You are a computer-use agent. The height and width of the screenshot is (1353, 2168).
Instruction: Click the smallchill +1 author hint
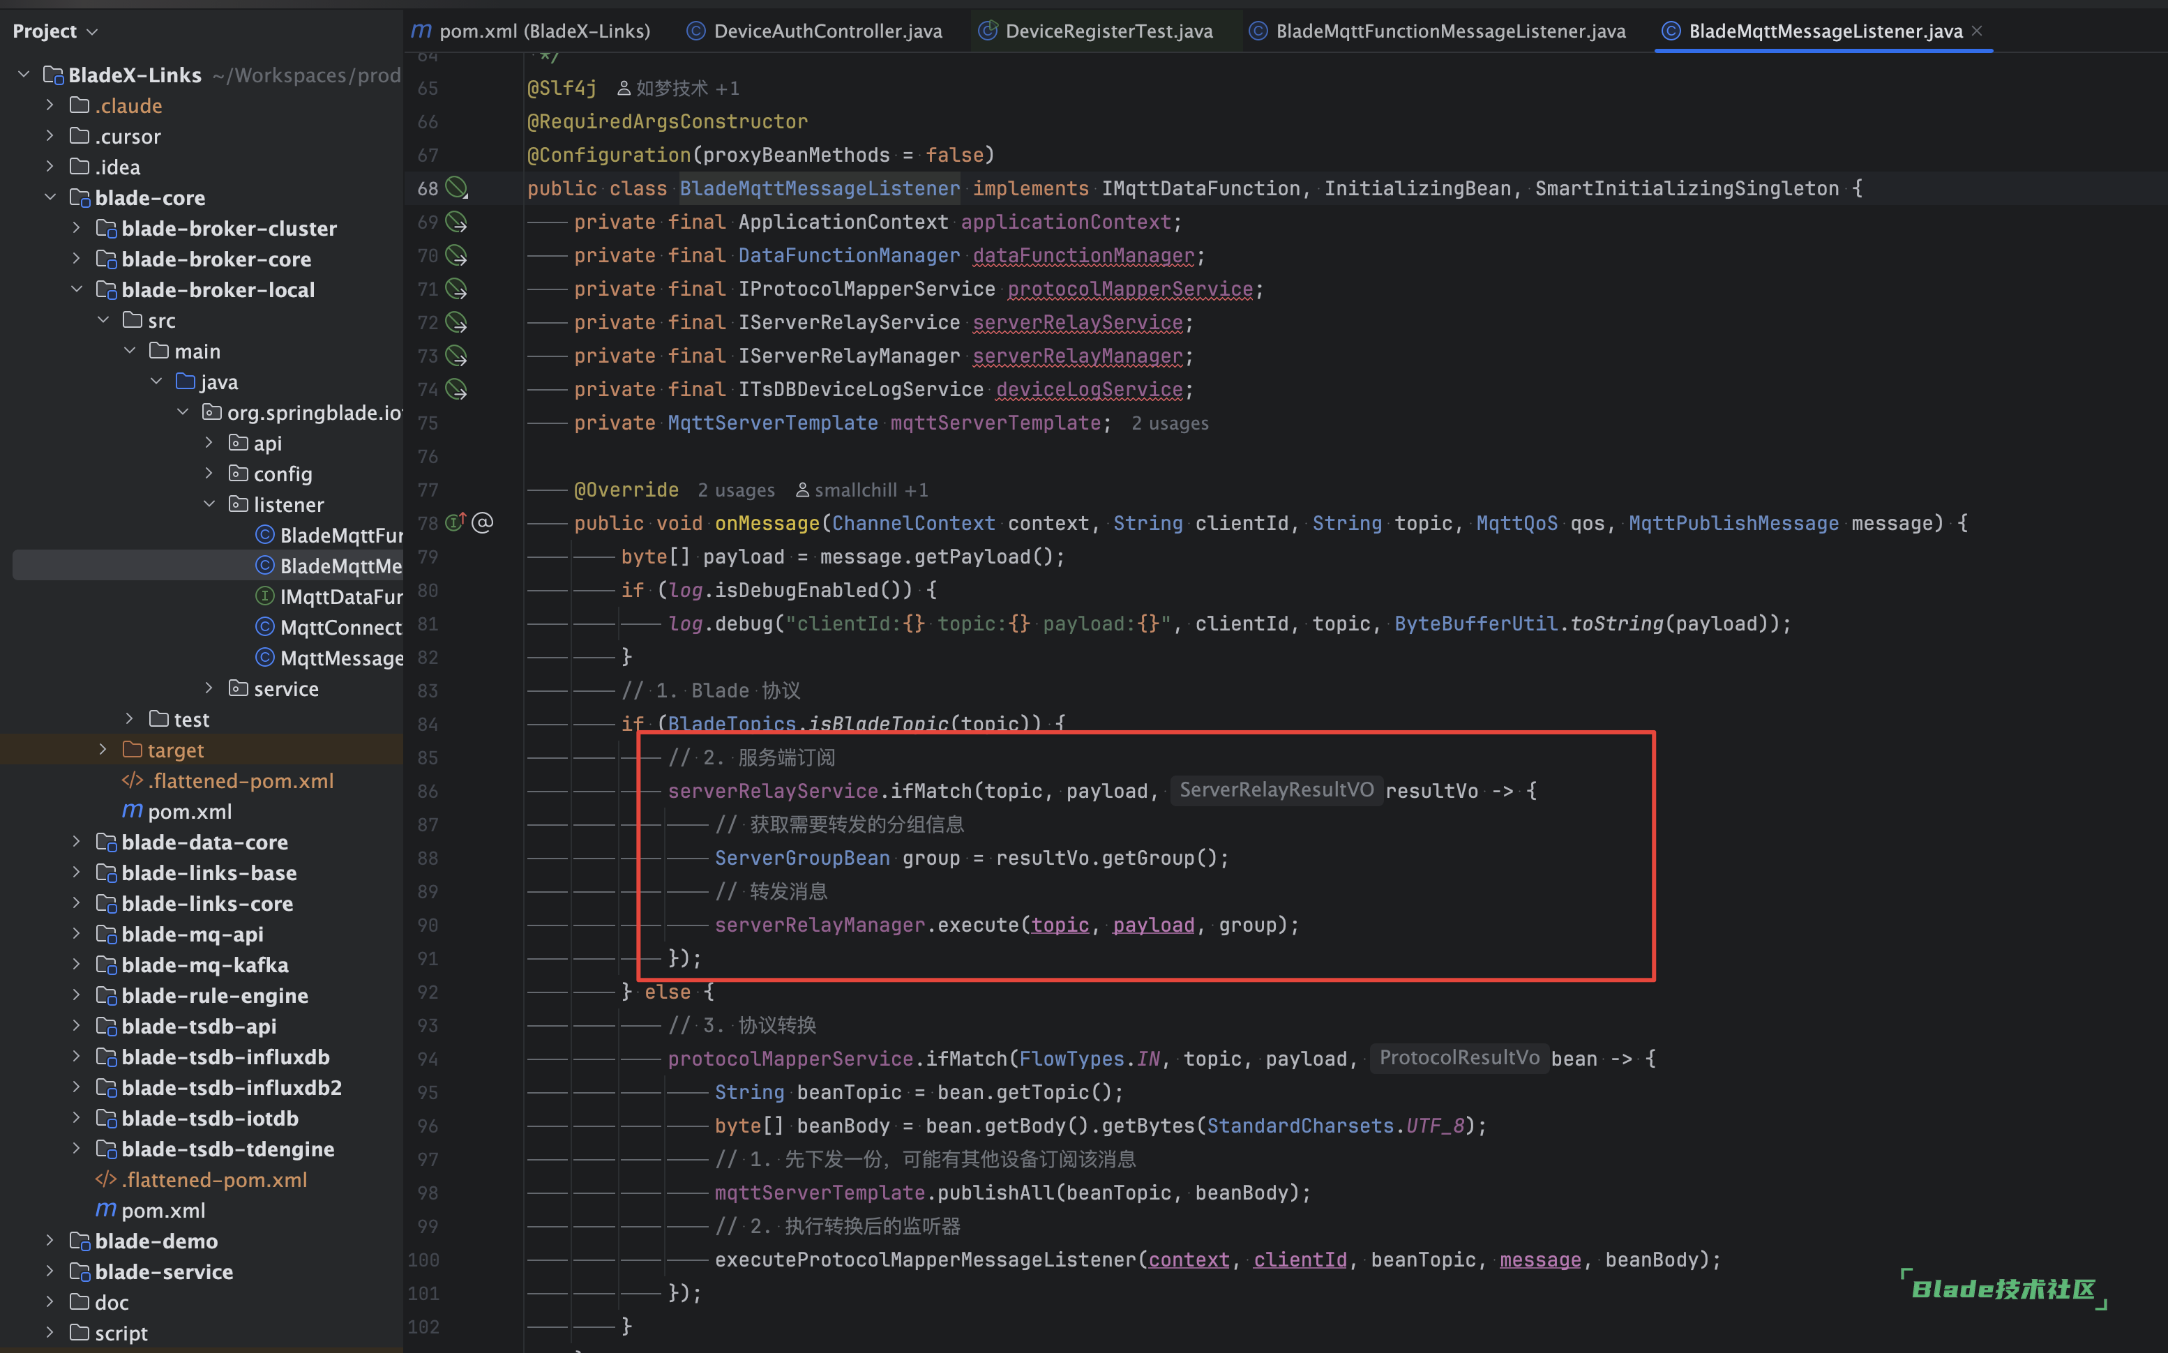[863, 490]
